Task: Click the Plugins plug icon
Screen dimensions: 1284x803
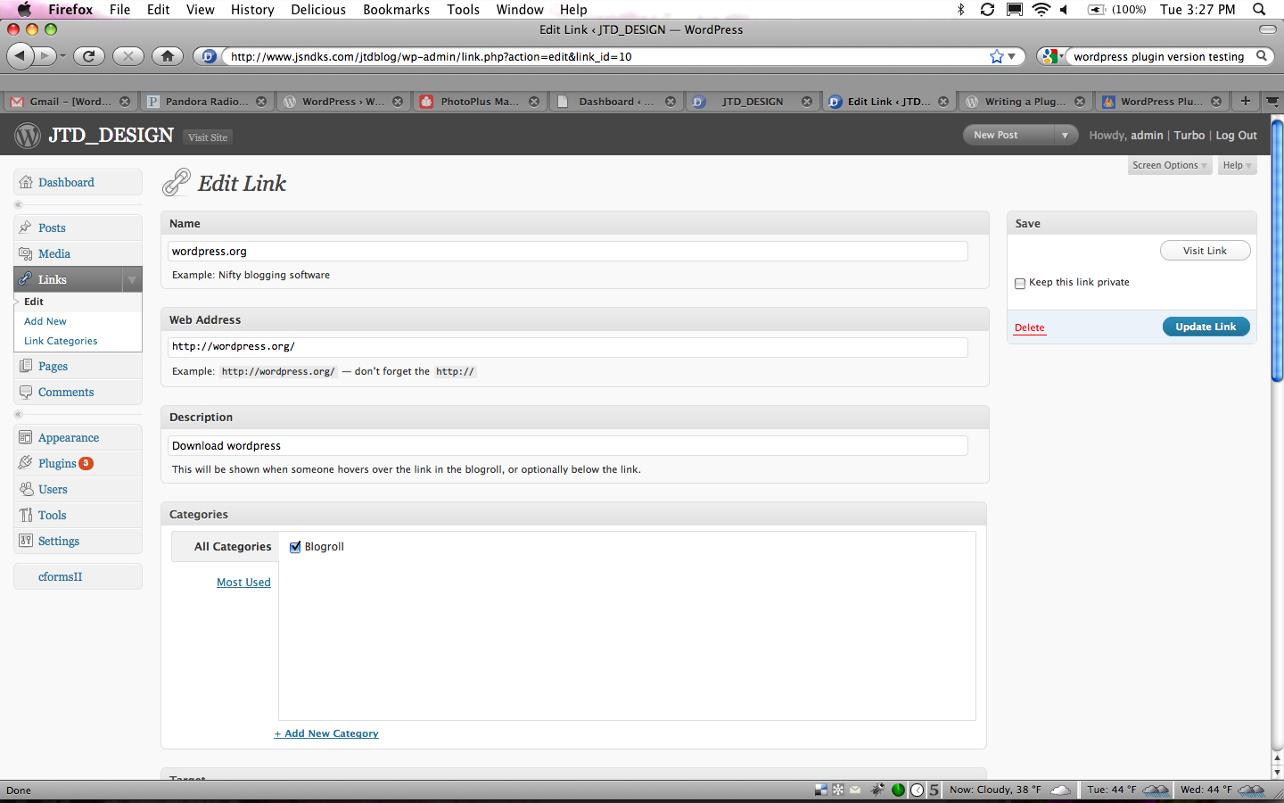Action: pos(26,463)
